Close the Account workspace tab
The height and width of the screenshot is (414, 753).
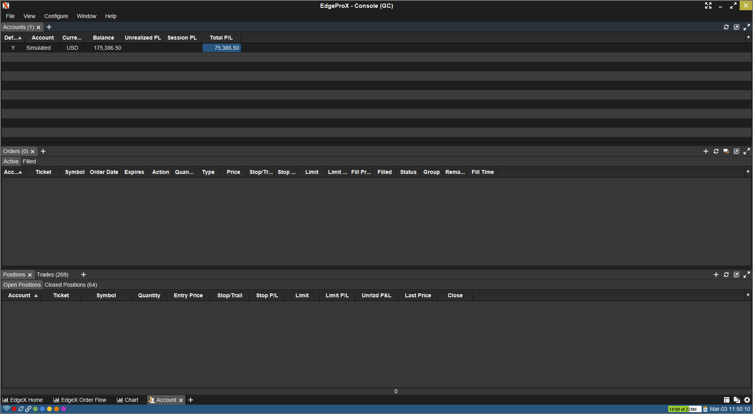point(181,400)
